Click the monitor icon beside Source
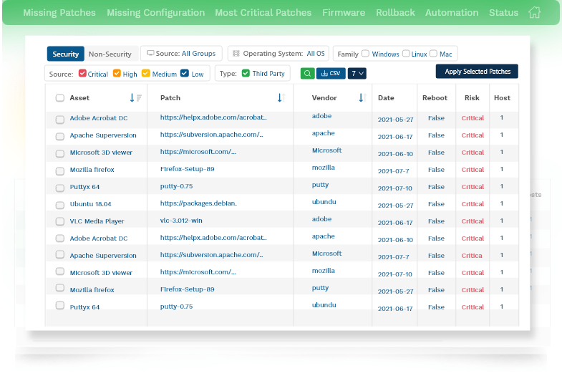The height and width of the screenshot is (376, 562). click(150, 54)
